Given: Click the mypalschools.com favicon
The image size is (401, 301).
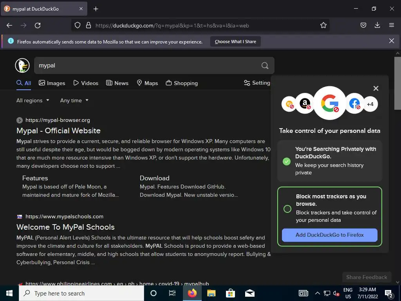Looking at the screenshot, I should pos(20,216).
